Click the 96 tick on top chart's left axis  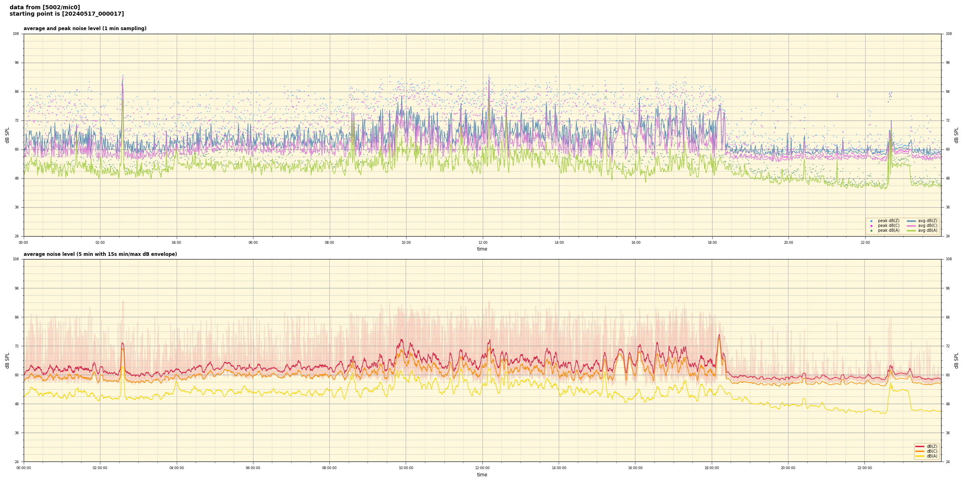16,63
